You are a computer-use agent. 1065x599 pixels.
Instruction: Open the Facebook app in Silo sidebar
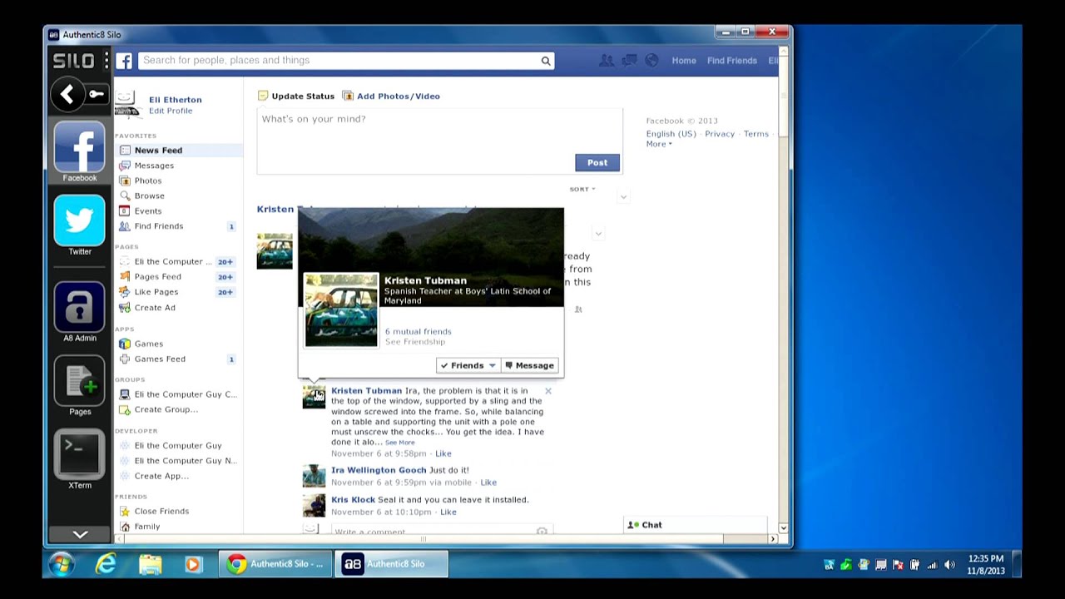80,151
